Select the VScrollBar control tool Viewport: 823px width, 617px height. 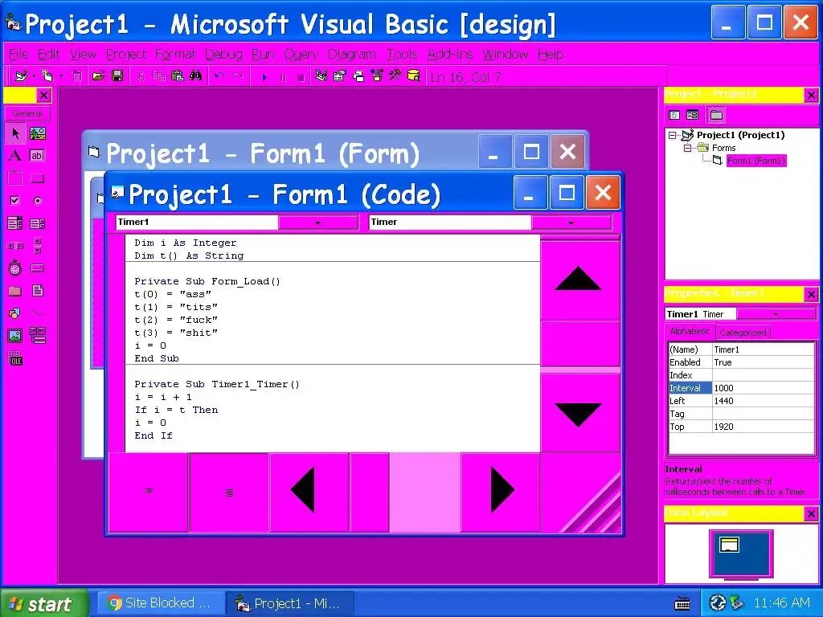37,246
